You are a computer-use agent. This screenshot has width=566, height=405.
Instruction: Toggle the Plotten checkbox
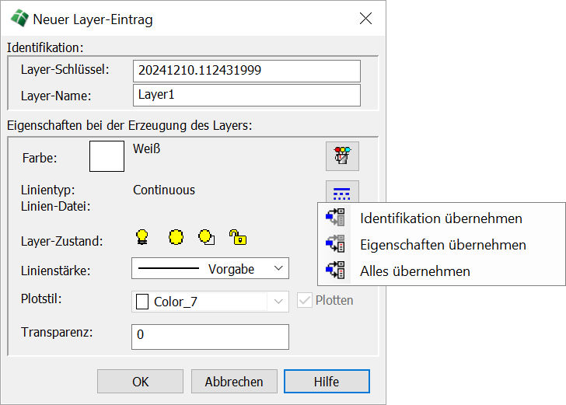[x=302, y=300]
